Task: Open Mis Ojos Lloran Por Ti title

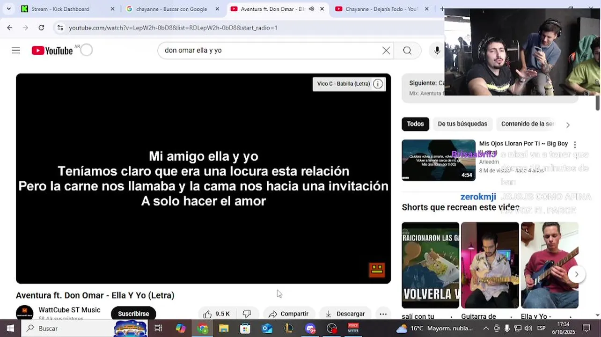Action: tap(523, 144)
